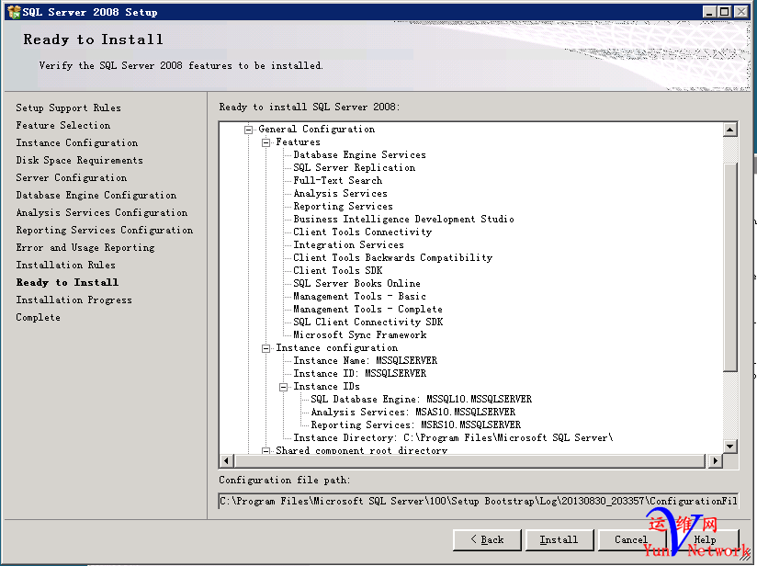Select SQL Database Engine: MSSQL10.MSSQLSERVER row
The image size is (757, 566).
[x=422, y=400]
